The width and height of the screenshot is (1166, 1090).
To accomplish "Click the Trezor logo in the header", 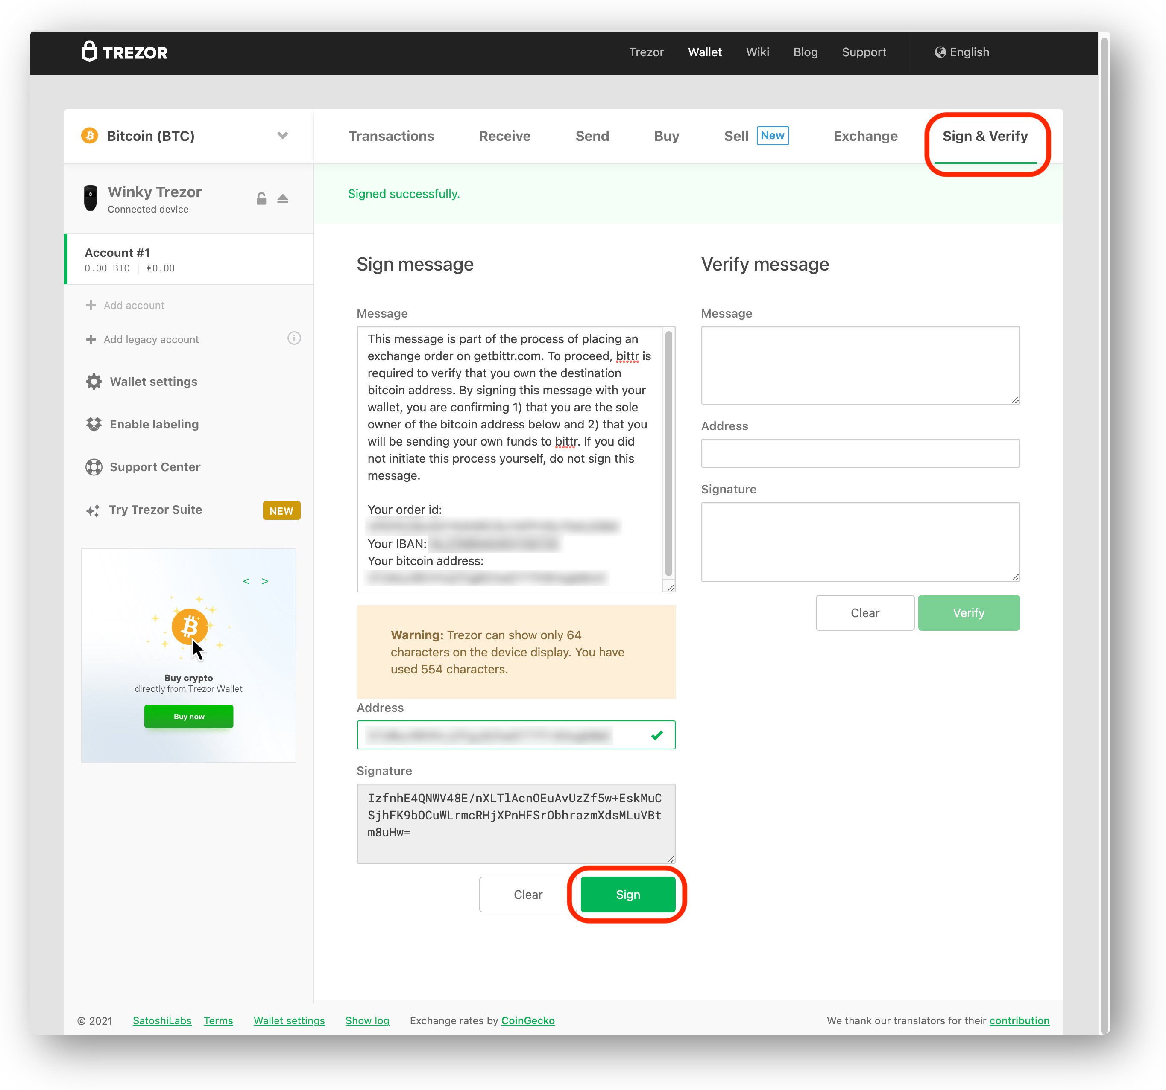I will [124, 52].
